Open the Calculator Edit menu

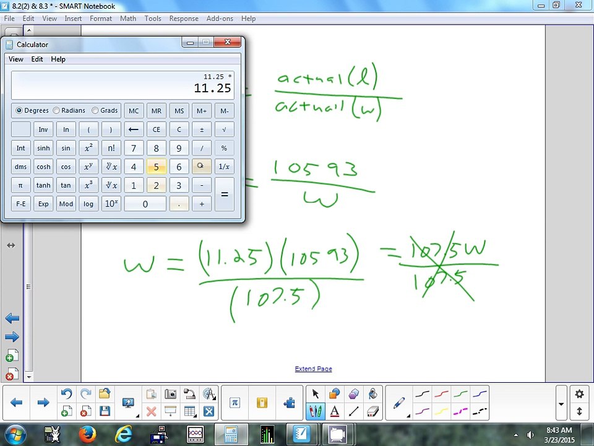tap(37, 59)
